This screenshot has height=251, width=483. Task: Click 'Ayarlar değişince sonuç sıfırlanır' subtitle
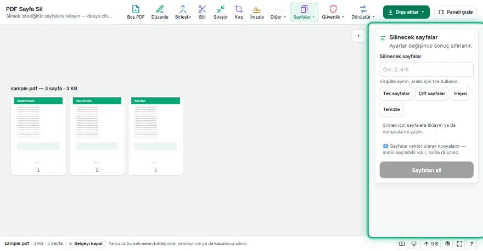(430, 46)
